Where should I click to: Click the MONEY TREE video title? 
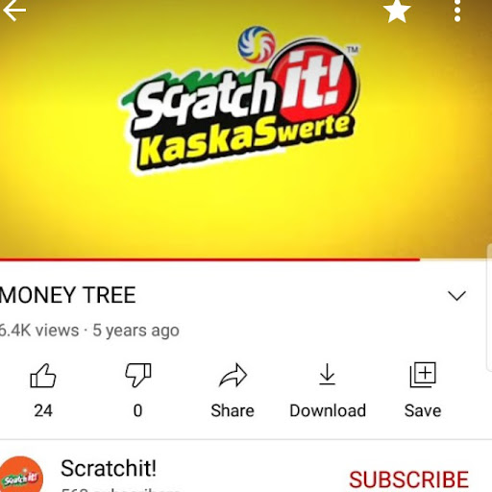(x=67, y=295)
